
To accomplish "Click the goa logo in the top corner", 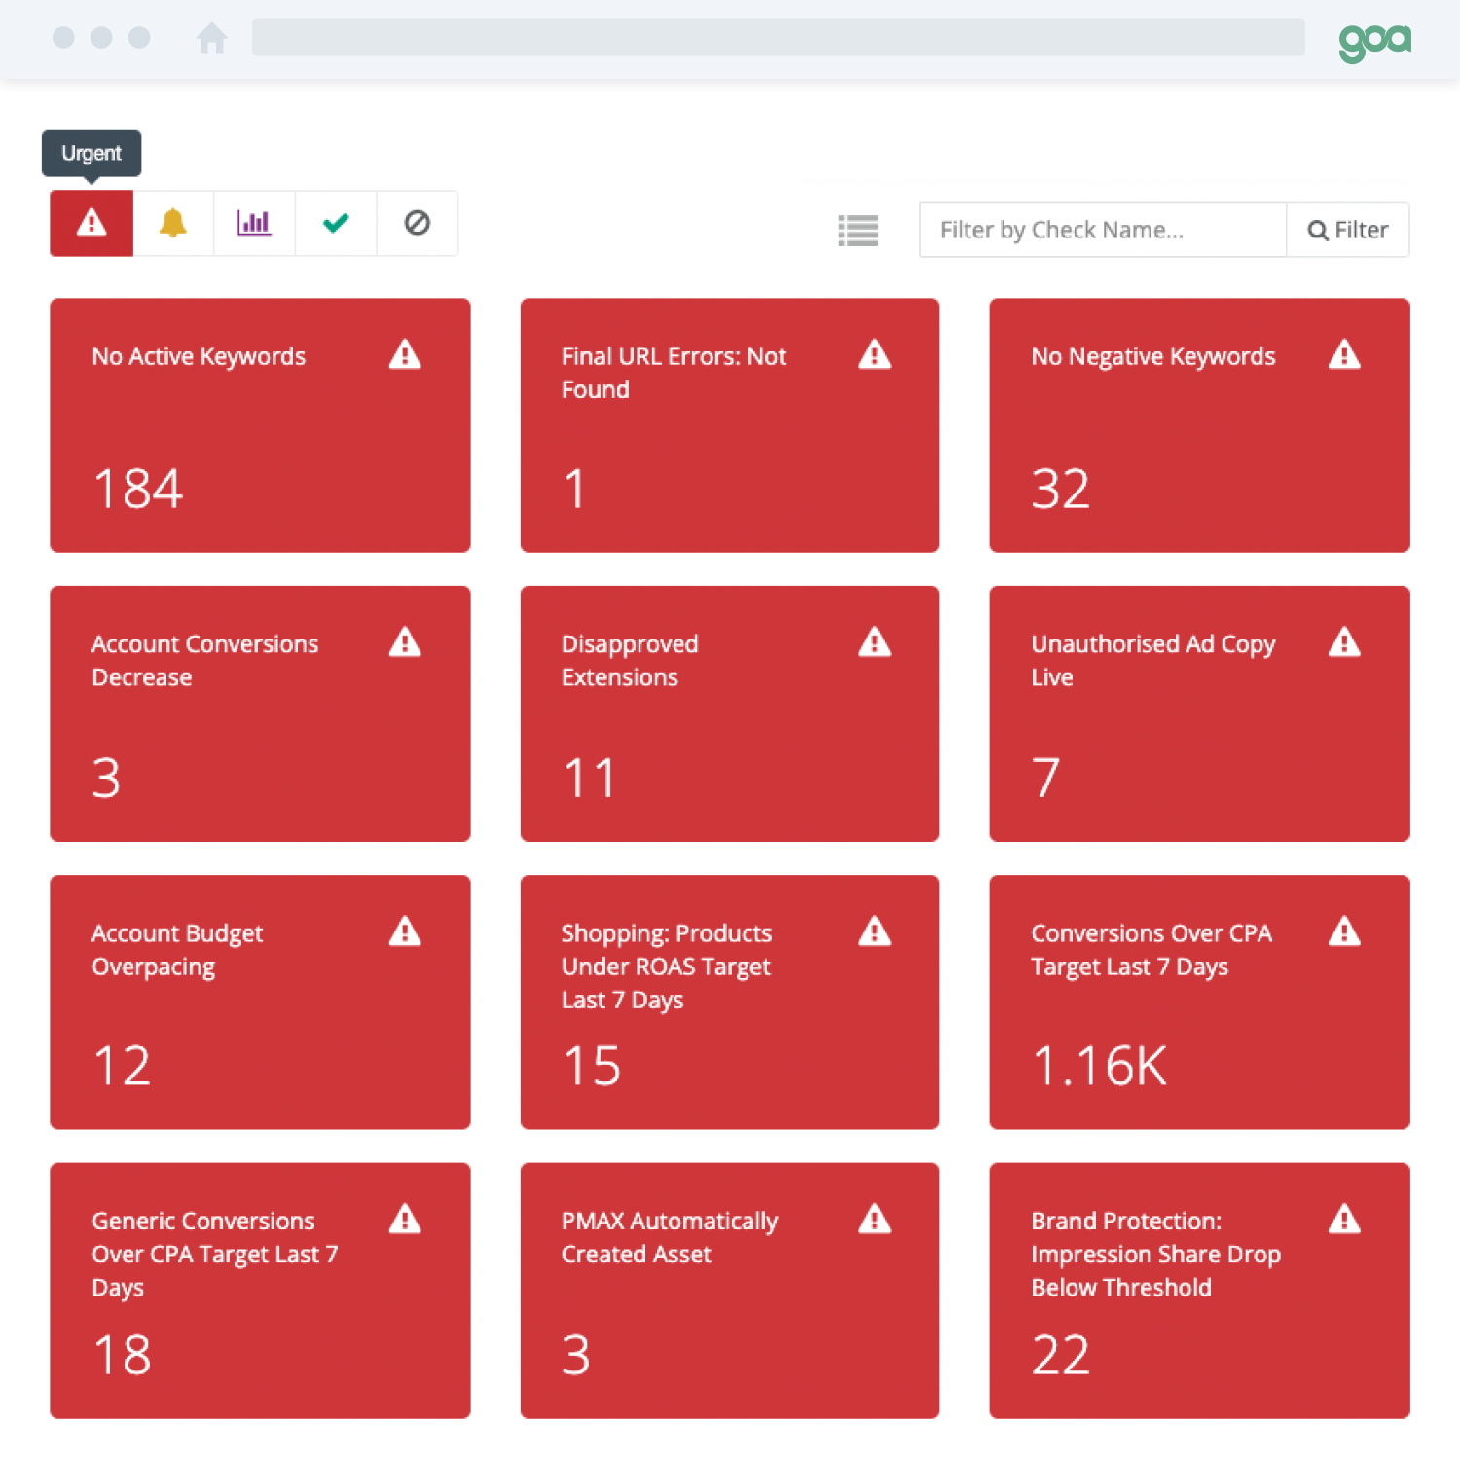I will pos(1375,40).
